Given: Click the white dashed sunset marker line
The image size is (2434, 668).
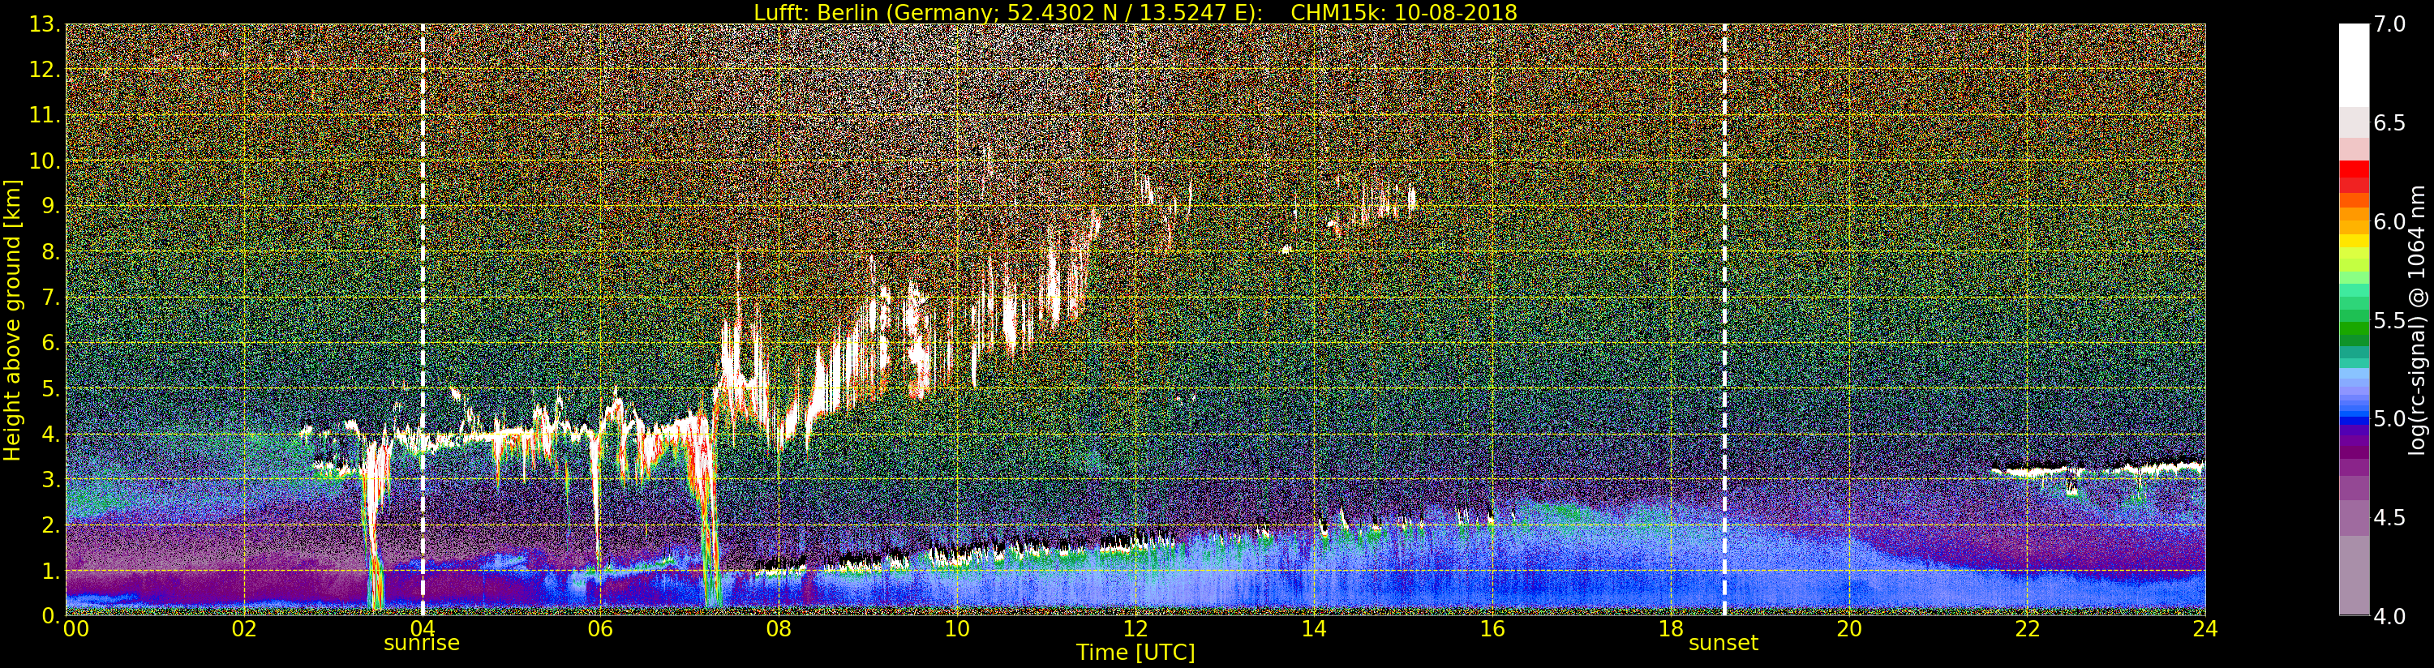Looking at the screenshot, I should (1724, 319).
